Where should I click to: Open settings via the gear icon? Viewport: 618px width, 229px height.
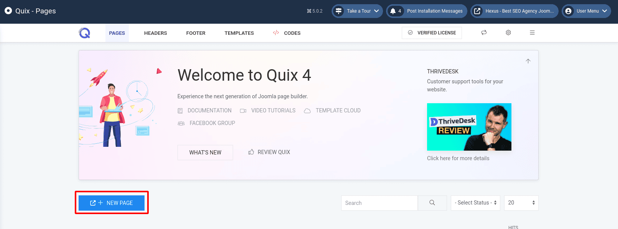click(x=508, y=33)
